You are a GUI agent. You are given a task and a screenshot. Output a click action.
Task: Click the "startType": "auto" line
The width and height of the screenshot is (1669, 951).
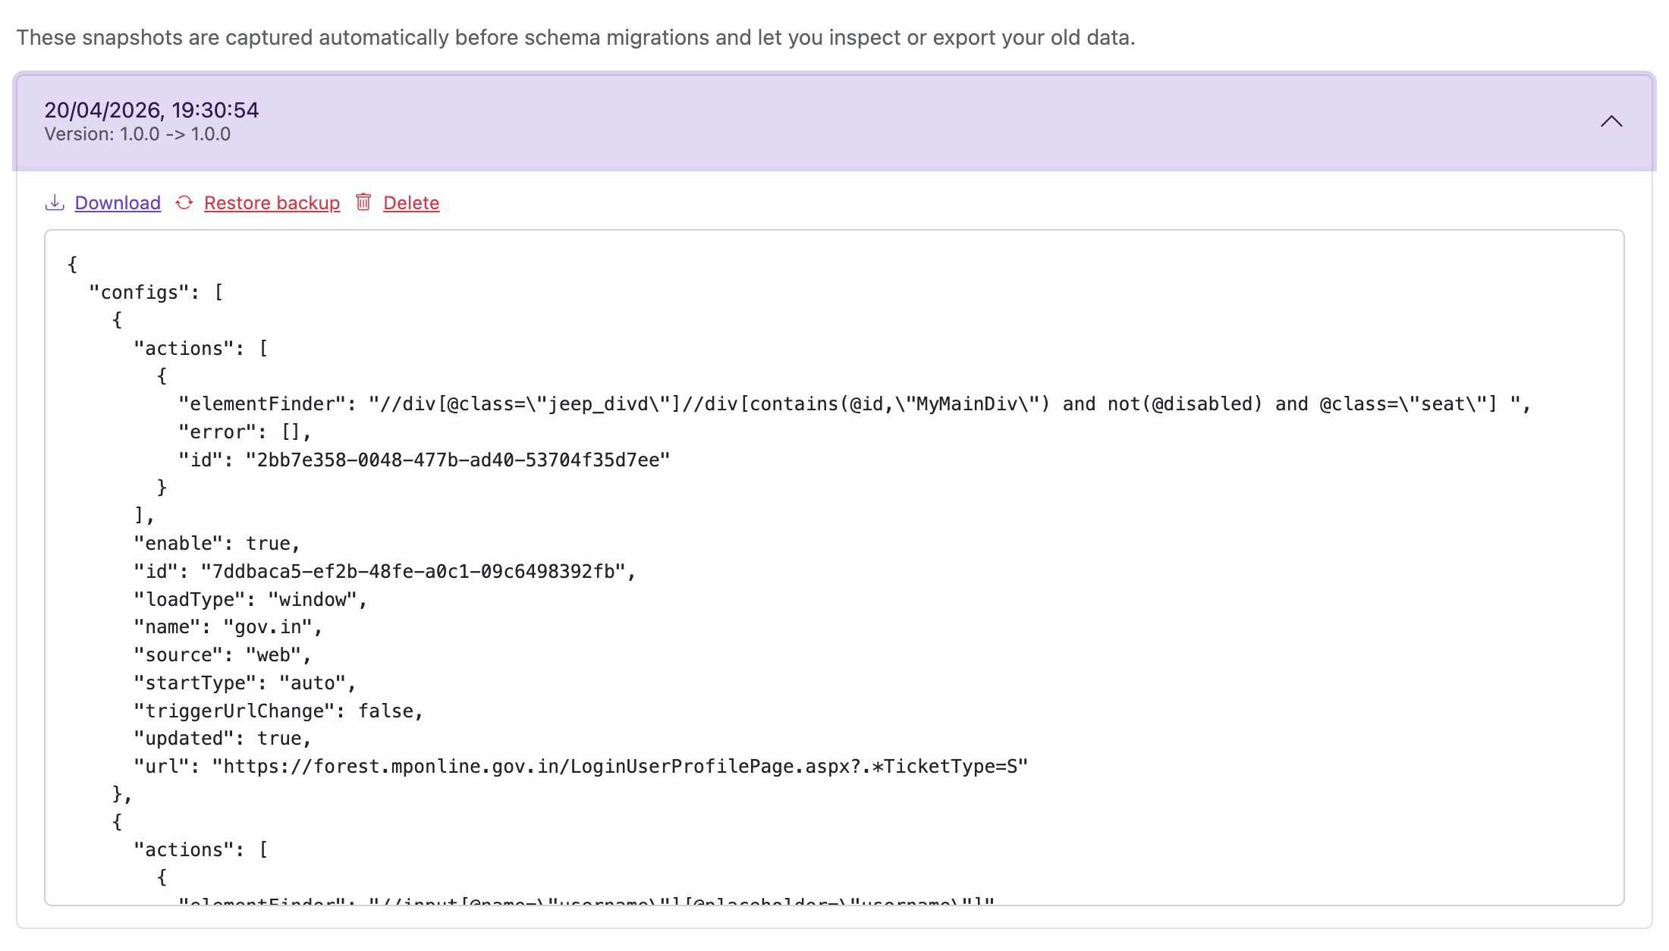tap(244, 683)
